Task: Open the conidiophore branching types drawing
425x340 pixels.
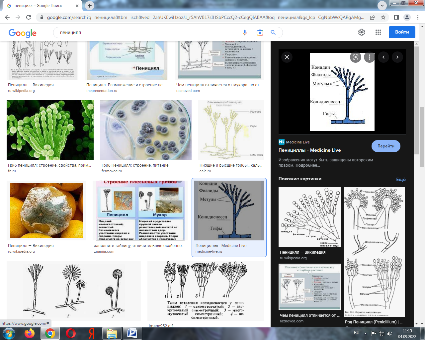Action: (x=206, y=291)
